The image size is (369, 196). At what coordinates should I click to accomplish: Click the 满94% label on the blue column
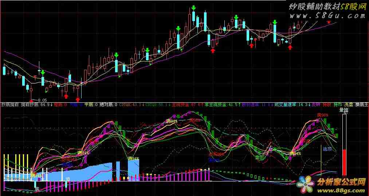point(133,159)
